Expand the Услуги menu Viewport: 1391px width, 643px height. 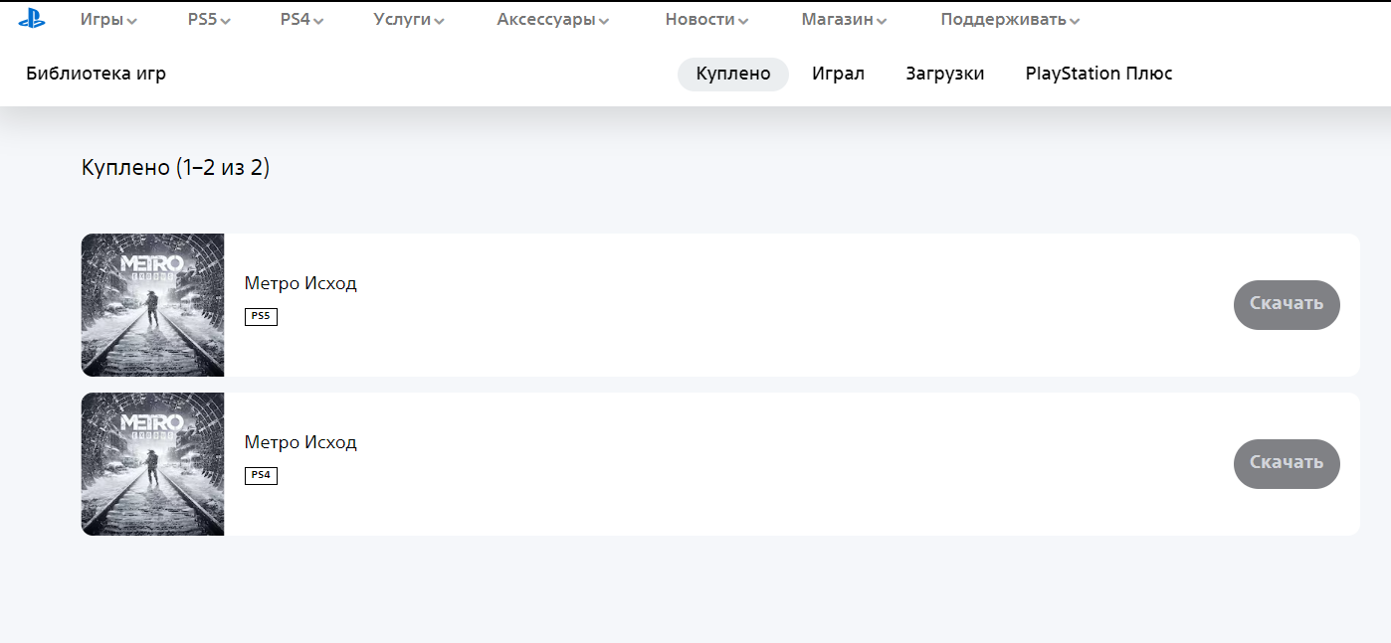coord(409,20)
